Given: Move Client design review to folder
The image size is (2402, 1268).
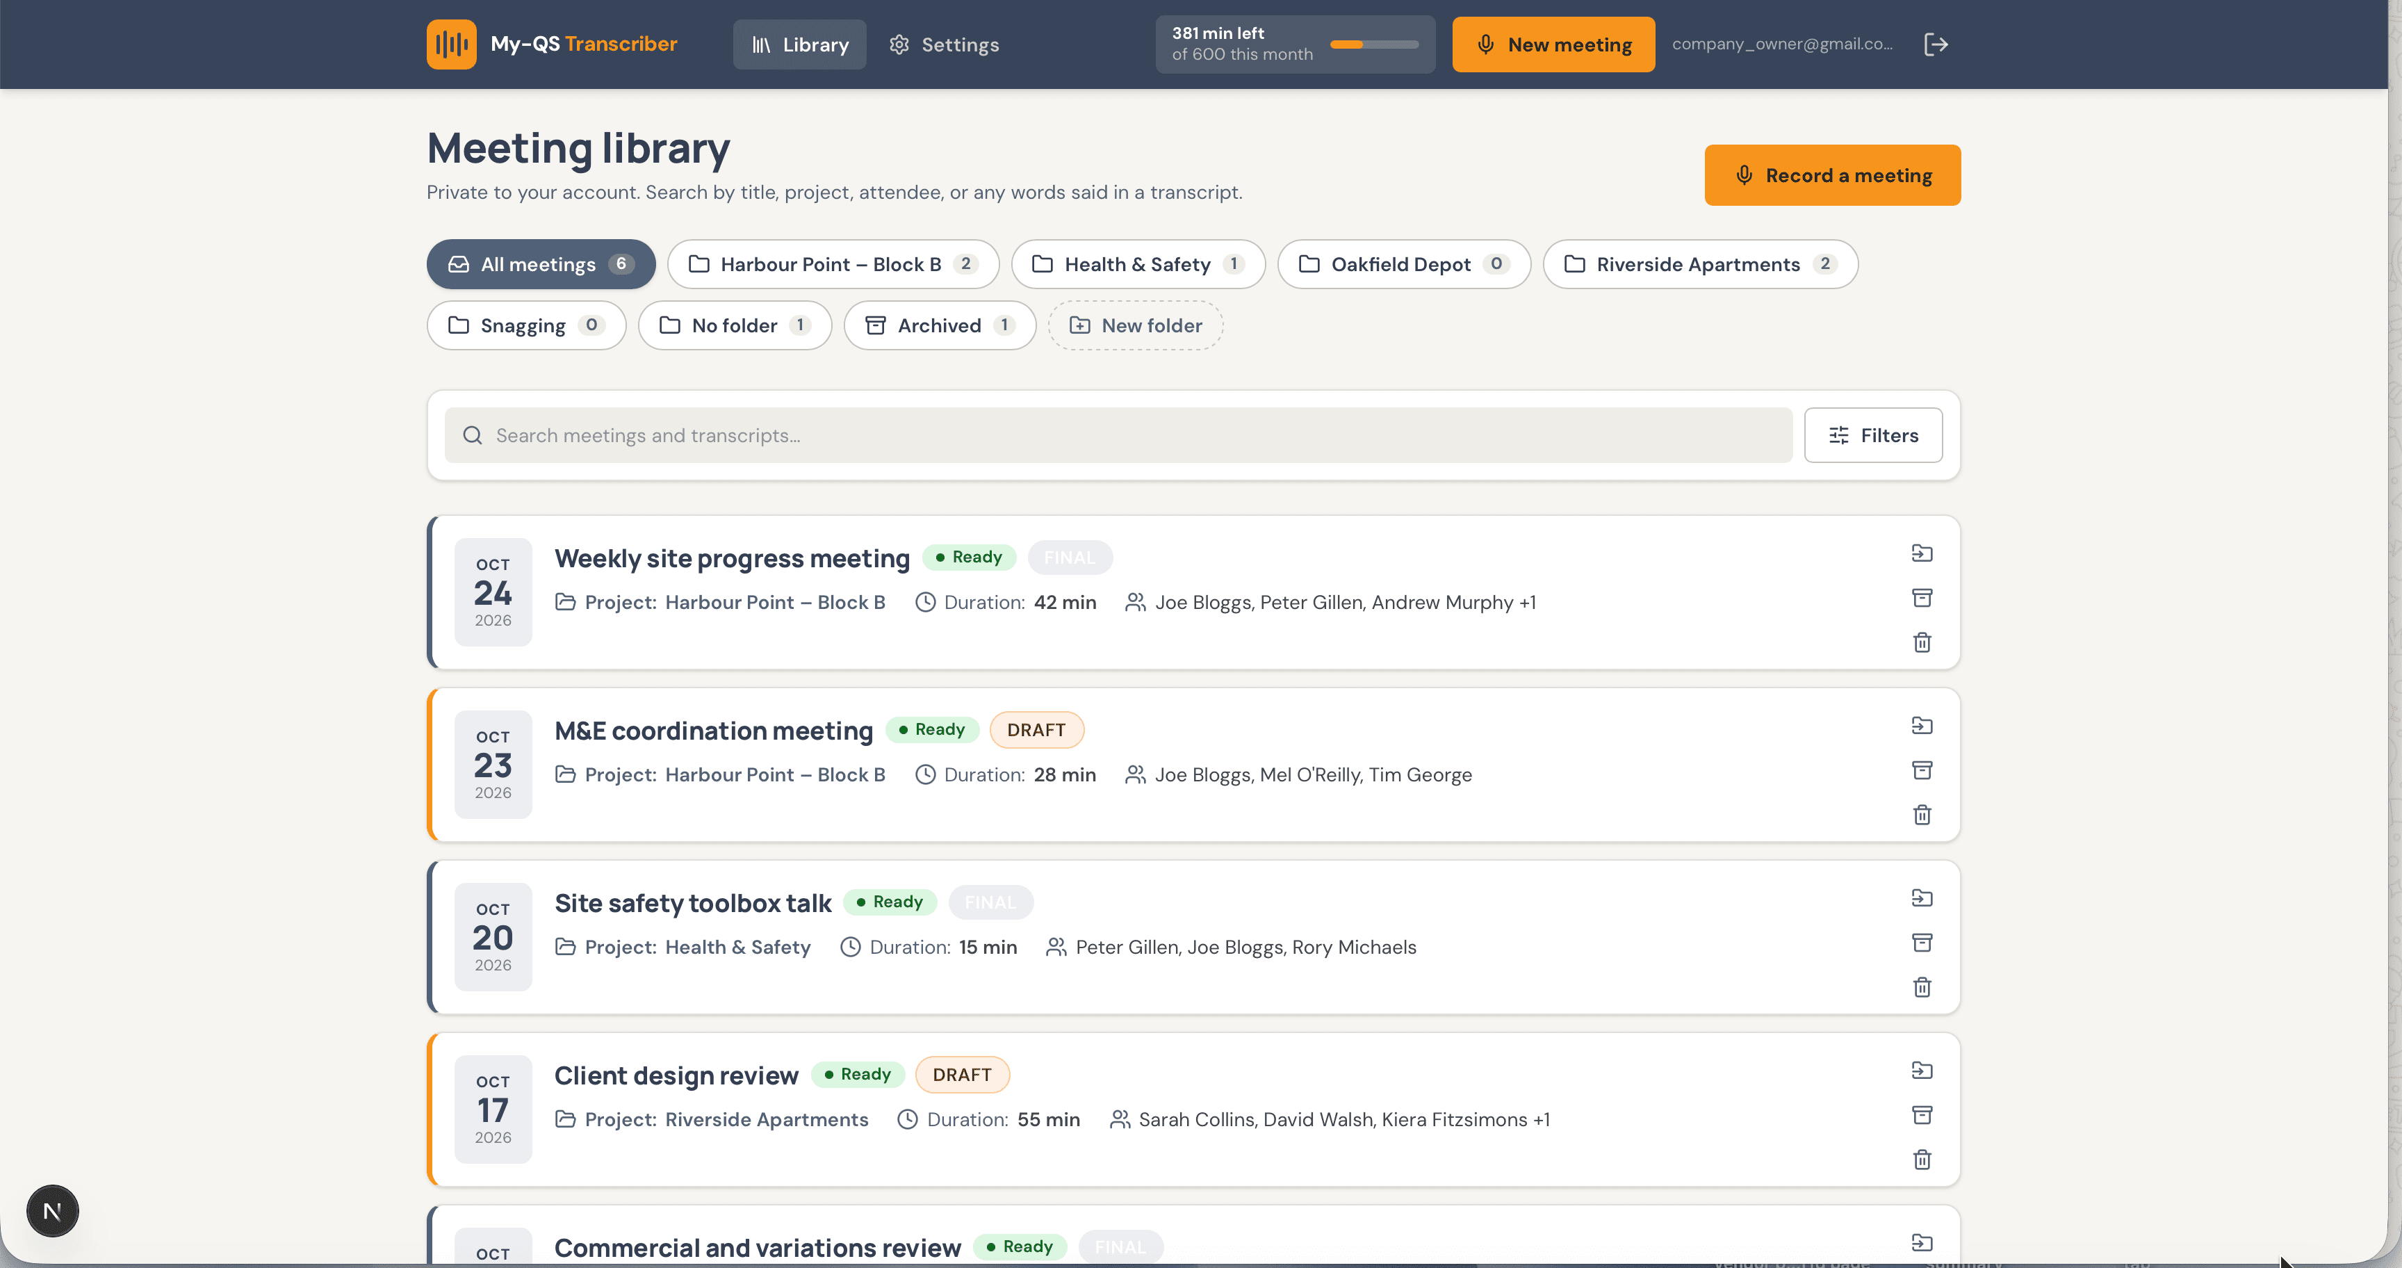Looking at the screenshot, I should point(1922,1071).
